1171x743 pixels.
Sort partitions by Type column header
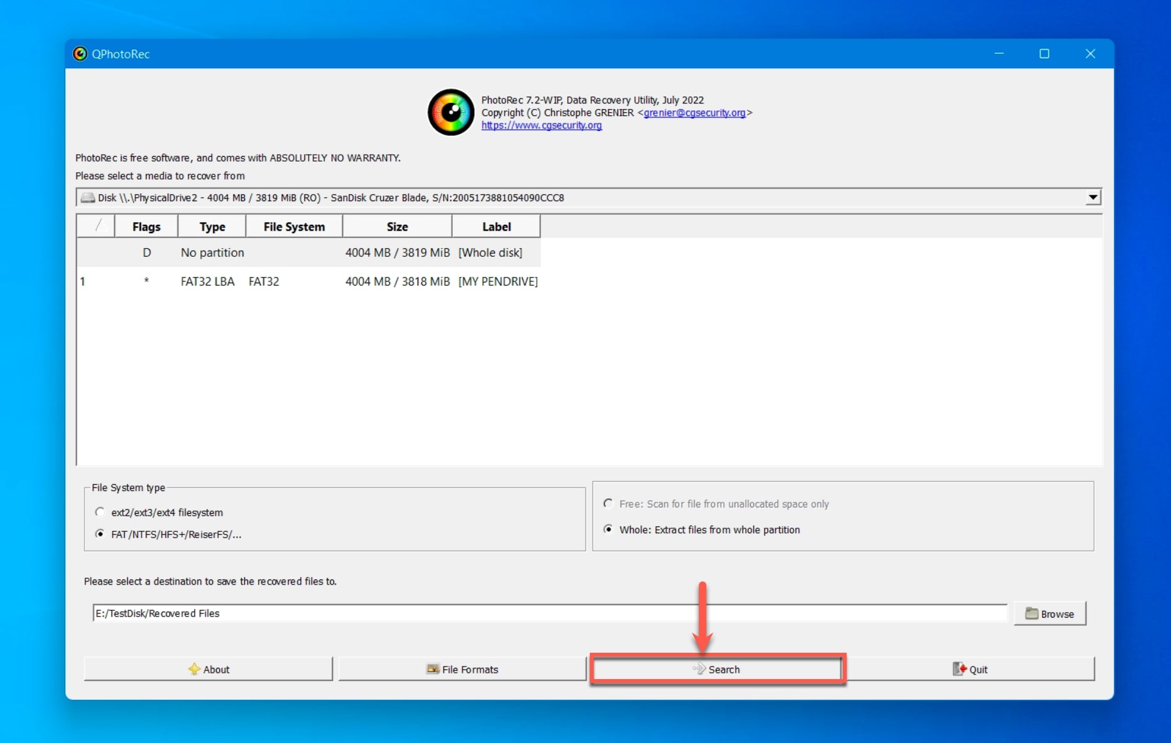pyautogui.click(x=212, y=227)
